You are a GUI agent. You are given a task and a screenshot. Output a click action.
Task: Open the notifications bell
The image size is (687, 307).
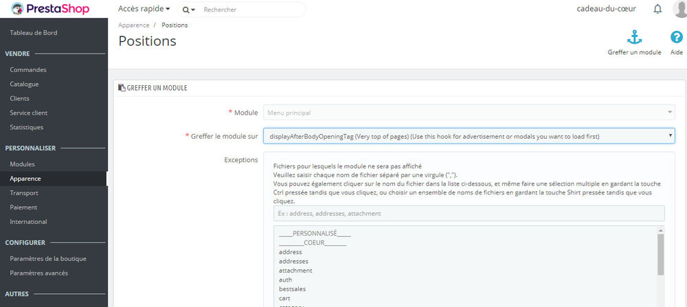pyautogui.click(x=657, y=9)
